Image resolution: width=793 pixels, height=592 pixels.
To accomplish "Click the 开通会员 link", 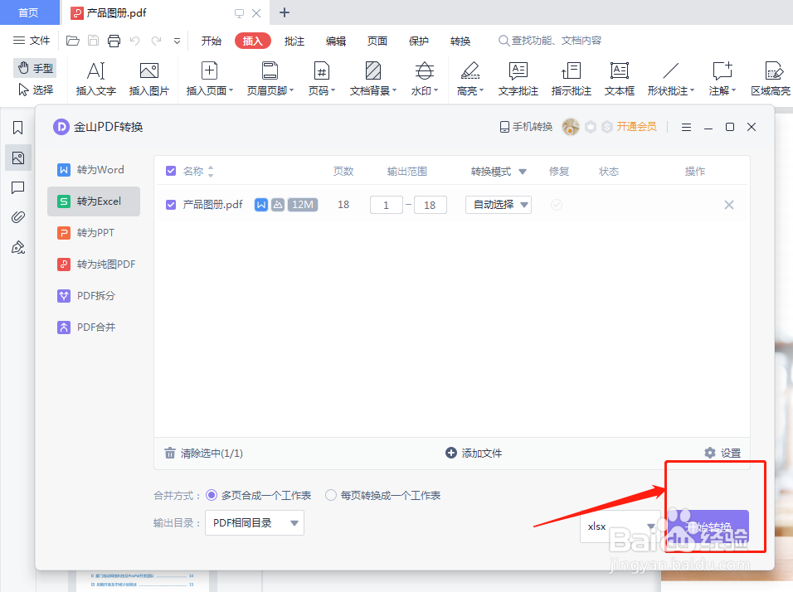I will coord(636,127).
